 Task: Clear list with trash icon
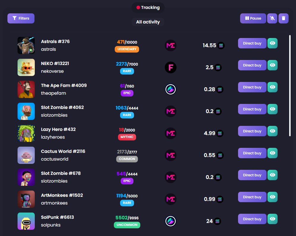pyautogui.click(x=283, y=18)
